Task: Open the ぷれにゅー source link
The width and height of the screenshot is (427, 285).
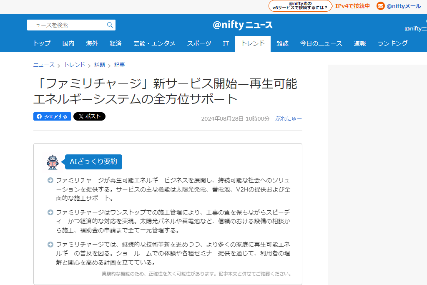Action: [289, 119]
